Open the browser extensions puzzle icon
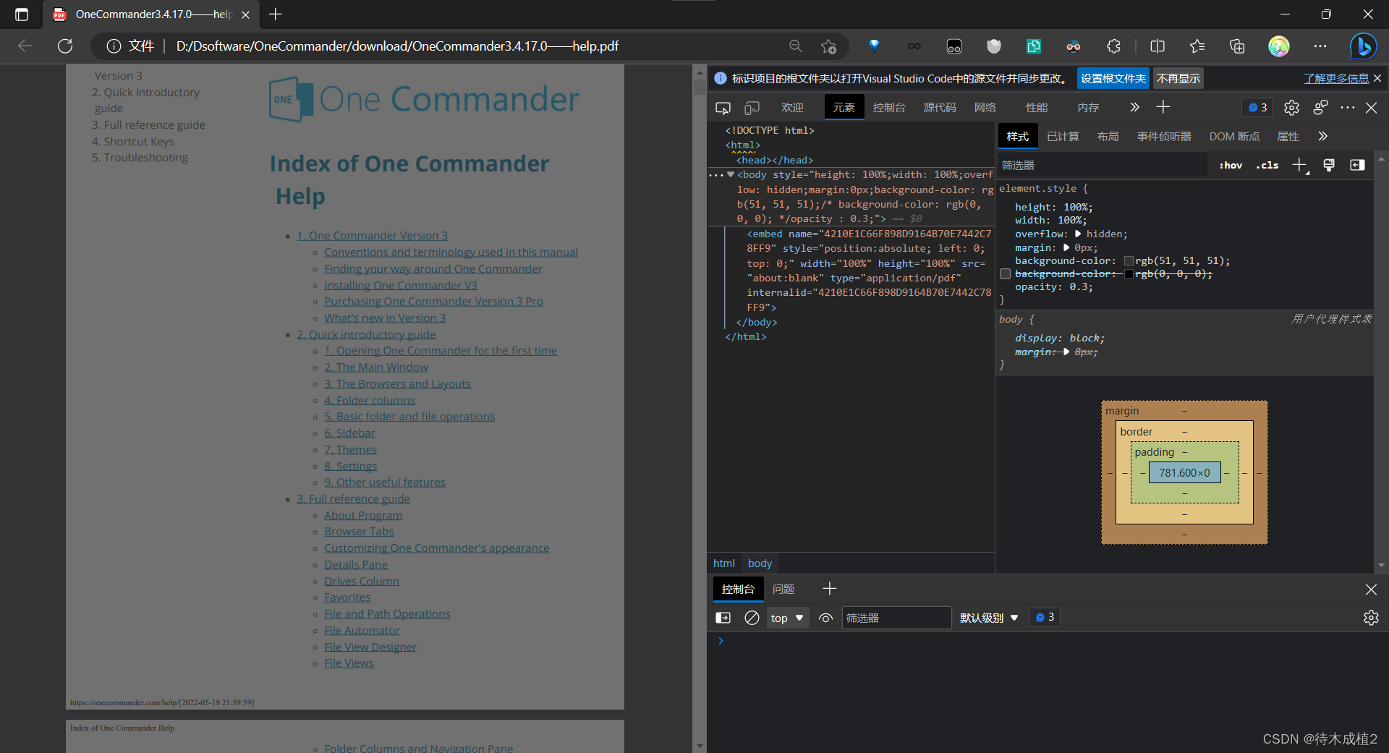Viewport: 1389px width, 753px height. (x=1113, y=46)
